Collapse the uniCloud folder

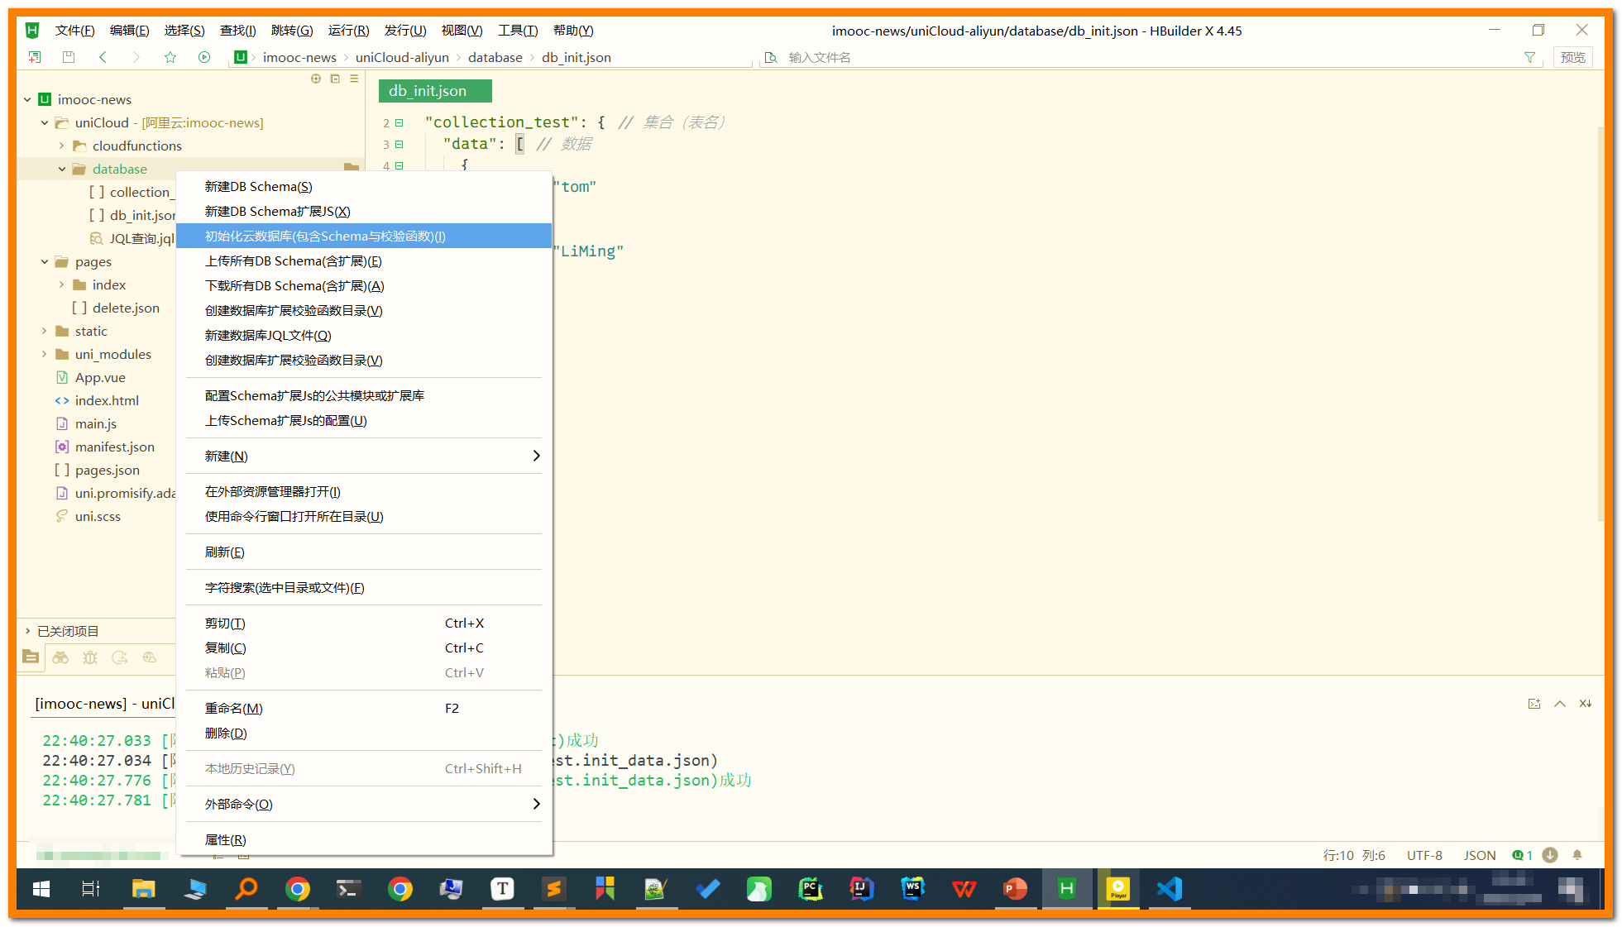[45, 122]
